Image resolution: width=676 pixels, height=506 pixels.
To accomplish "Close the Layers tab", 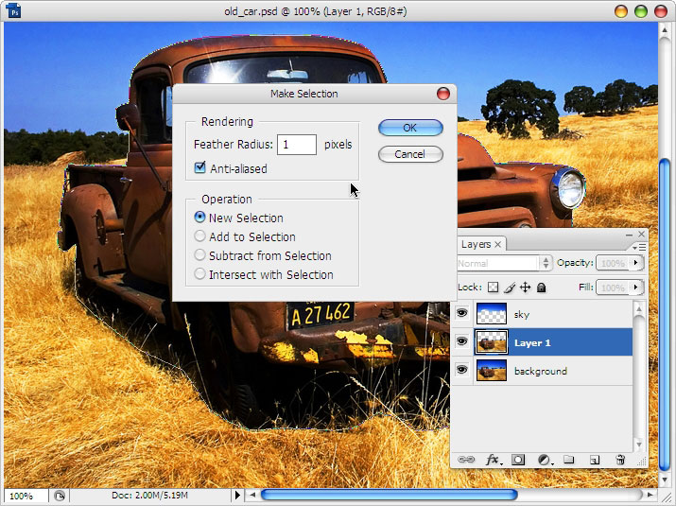I will tap(498, 245).
